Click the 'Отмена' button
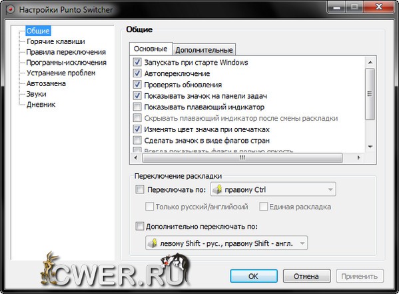 point(306,276)
